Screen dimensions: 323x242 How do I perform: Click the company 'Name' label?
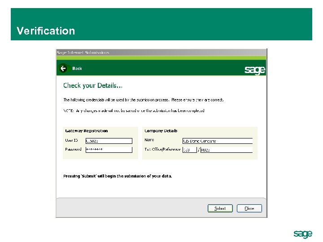tap(149, 140)
